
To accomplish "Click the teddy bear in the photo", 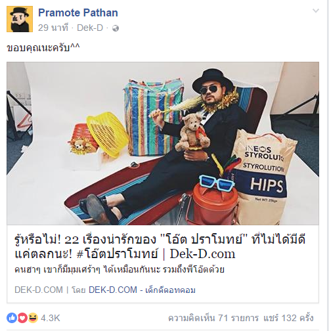I will pyautogui.click(x=192, y=133).
